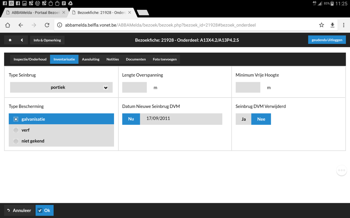This screenshot has height=218, width=350.
Task: Click the Type Bescherming label
Action: point(26,106)
